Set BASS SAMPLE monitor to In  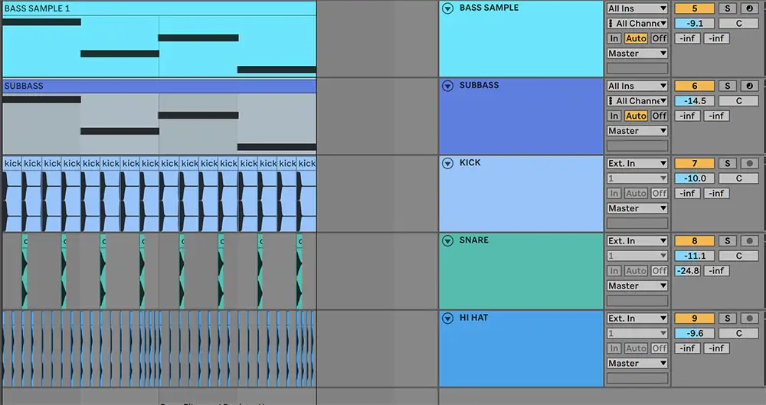coord(614,38)
